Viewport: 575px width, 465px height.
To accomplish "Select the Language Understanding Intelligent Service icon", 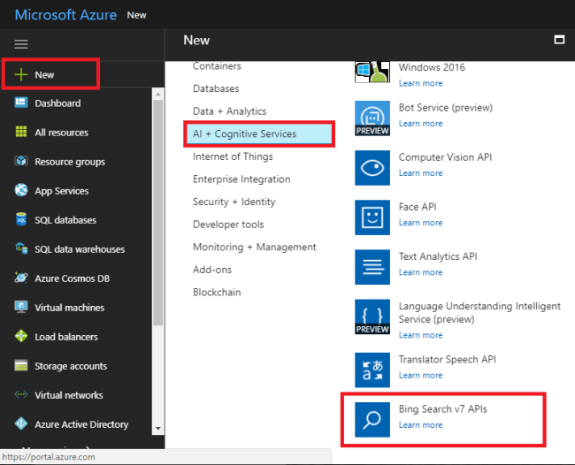I will [x=372, y=316].
